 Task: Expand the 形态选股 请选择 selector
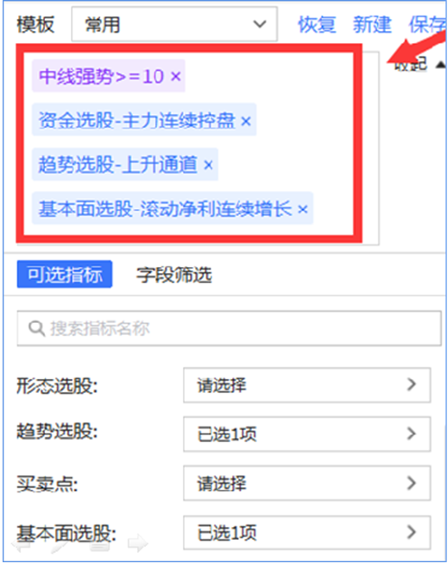[307, 385]
